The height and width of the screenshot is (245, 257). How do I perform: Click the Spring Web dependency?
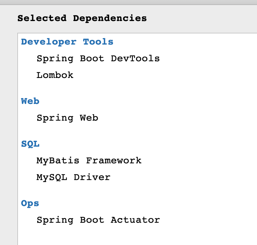67,118
